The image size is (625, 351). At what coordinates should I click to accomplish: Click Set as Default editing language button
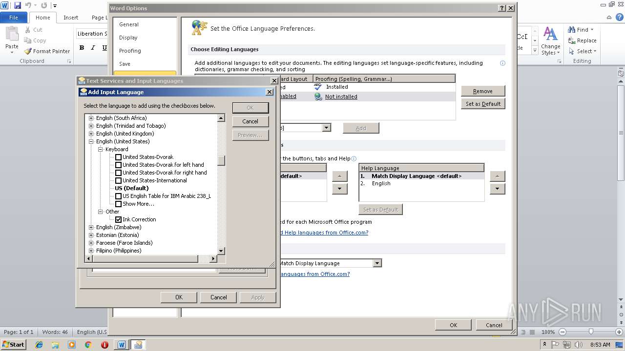(482, 104)
